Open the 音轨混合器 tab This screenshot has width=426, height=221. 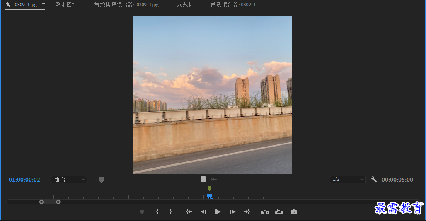click(x=233, y=5)
